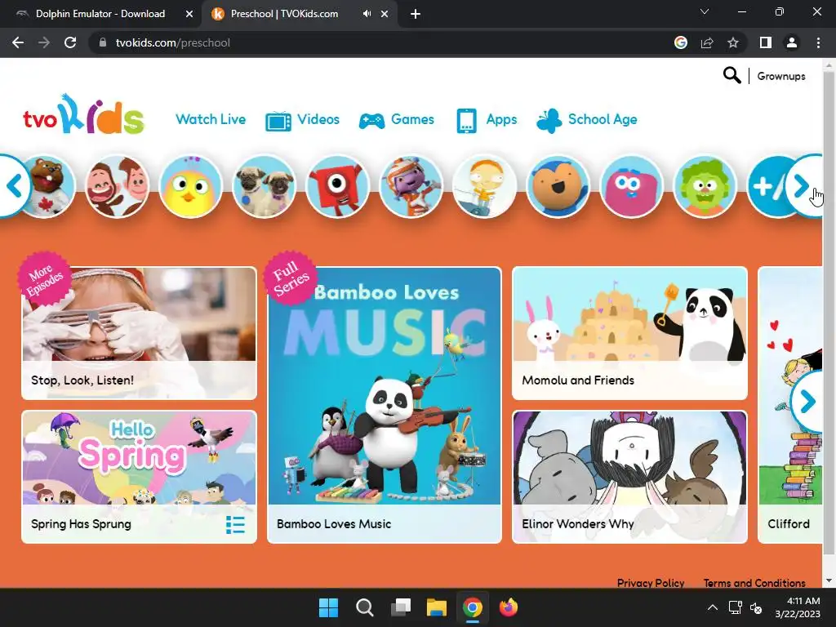Click the blue butterfly School Age icon
This screenshot has height=627, width=836.
click(549, 121)
